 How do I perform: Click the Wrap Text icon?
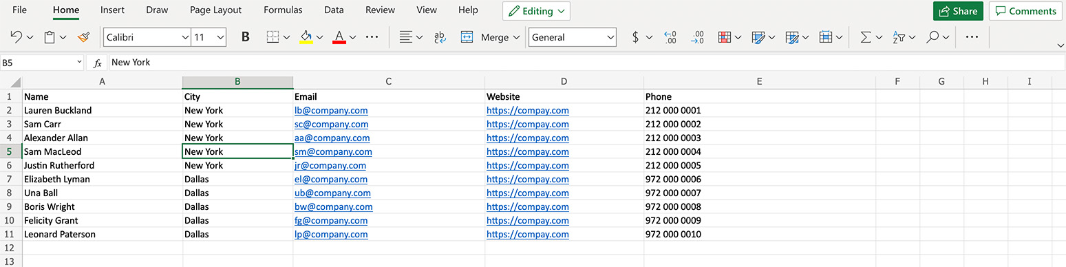click(x=440, y=37)
